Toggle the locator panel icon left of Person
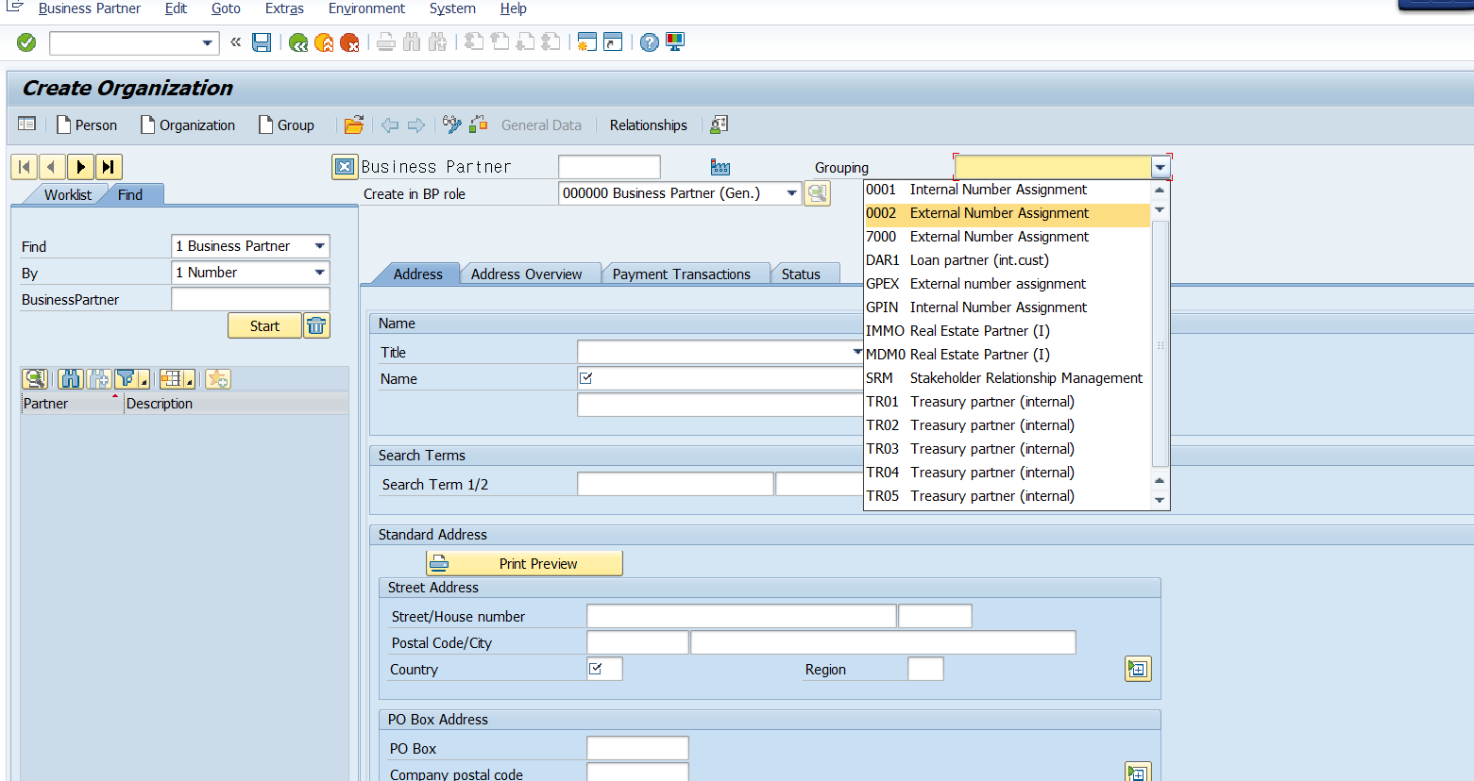The image size is (1474, 781). (26, 125)
